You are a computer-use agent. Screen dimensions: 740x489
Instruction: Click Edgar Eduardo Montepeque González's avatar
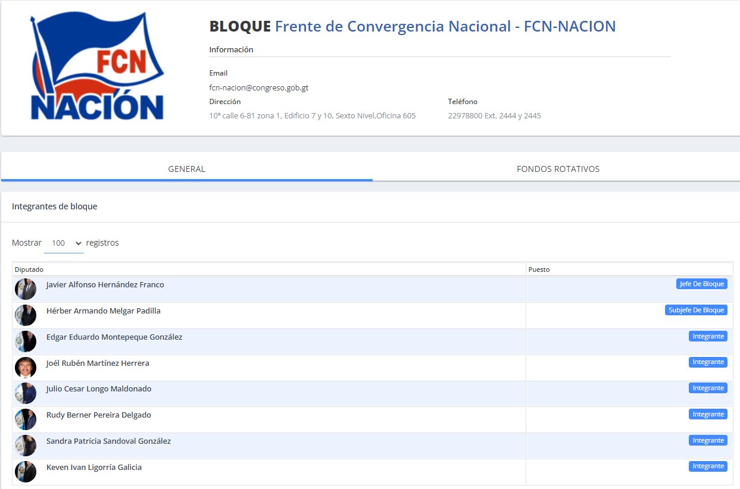coord(26,341)
